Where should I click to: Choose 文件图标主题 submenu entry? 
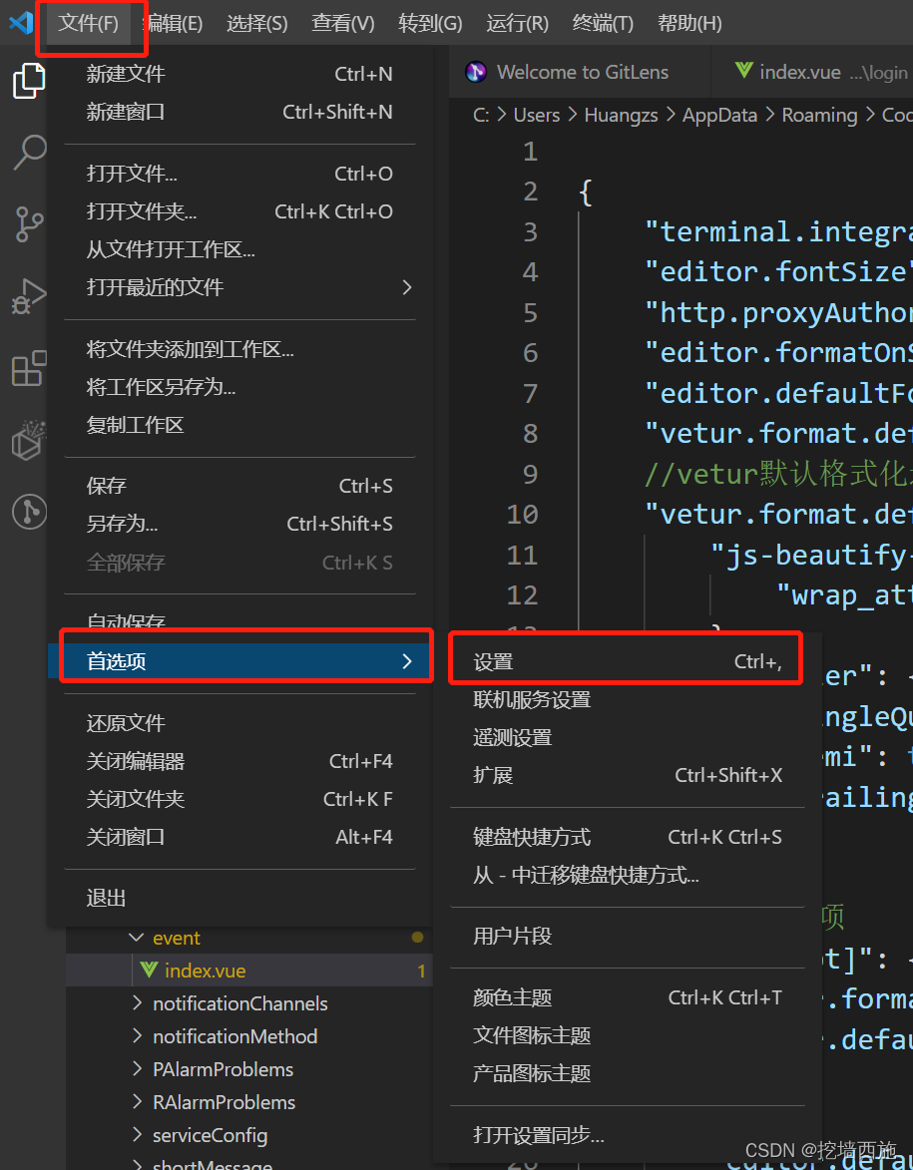pyautogui.click(x=627, y=1035)
